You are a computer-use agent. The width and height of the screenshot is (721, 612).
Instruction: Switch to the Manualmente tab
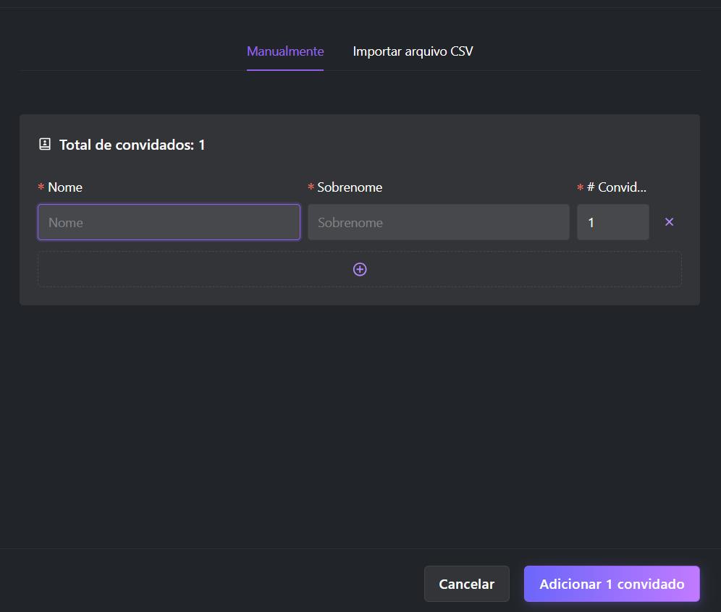click(x=285, y=51)
